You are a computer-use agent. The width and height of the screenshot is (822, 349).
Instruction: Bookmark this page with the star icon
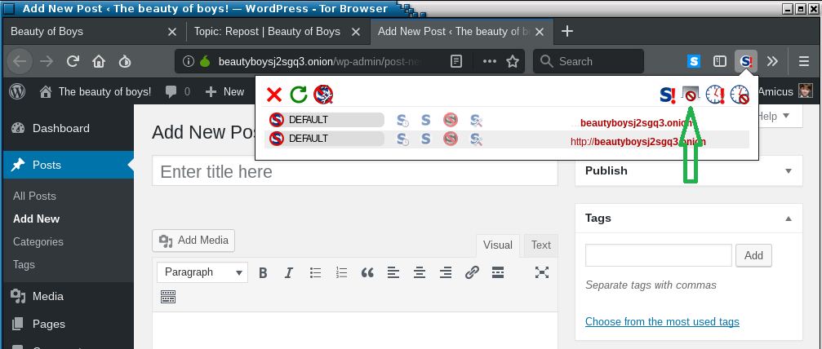[x=512, y=61]
